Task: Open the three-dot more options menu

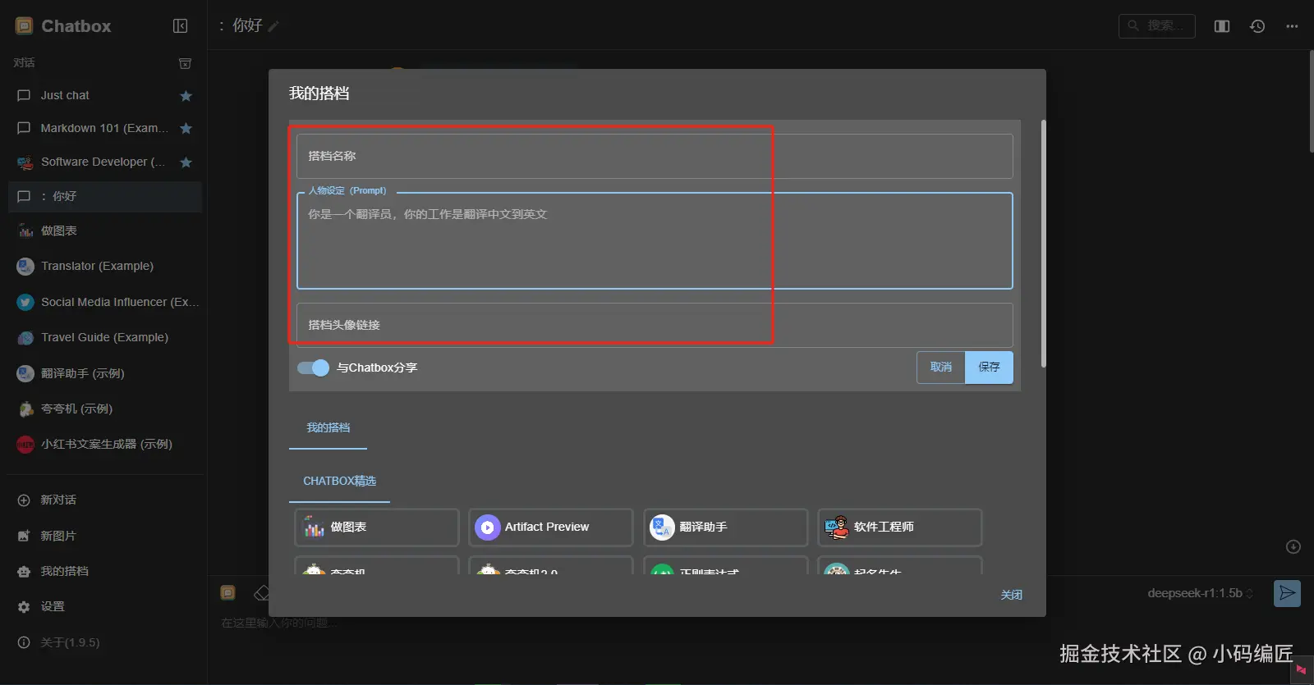Action: (x=1292, y=26)
